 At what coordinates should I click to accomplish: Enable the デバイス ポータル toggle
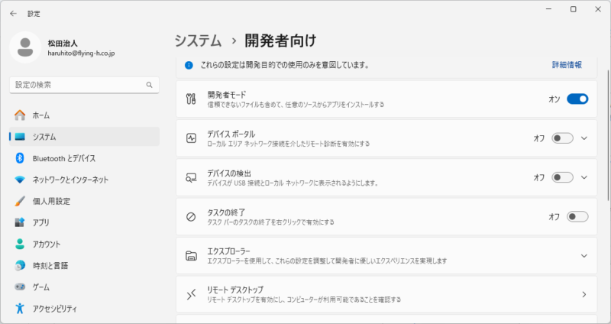pyautogui.click(x=562, y=138)
